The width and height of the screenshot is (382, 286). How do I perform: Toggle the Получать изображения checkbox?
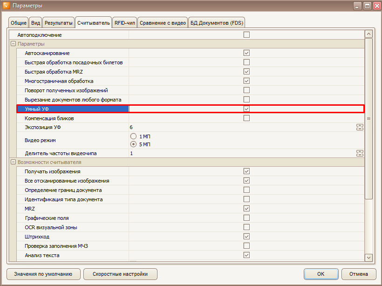tap(246, 171)
